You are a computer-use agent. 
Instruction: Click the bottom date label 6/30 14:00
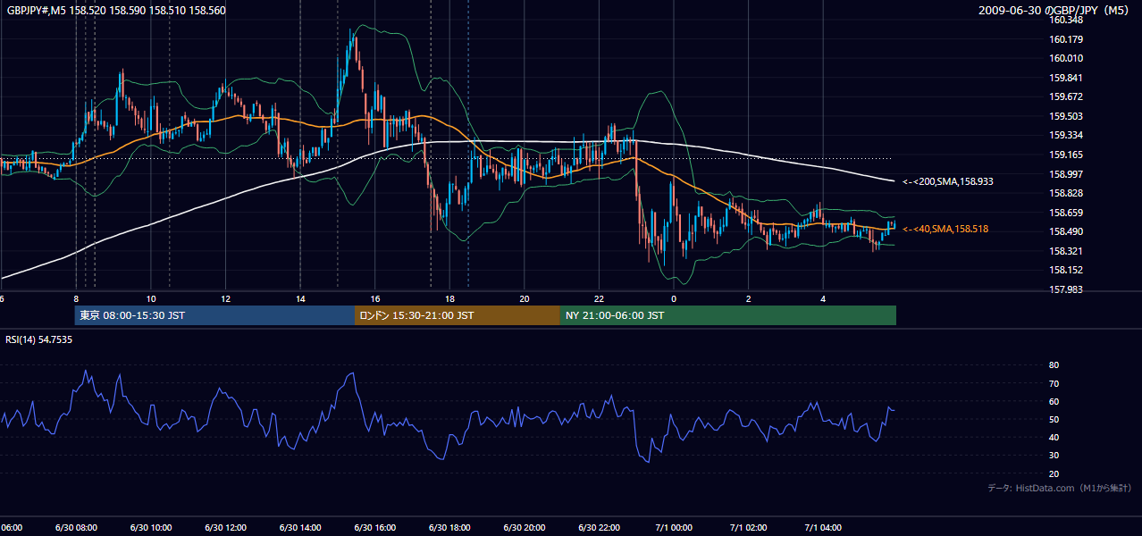[x=300, y=527]
